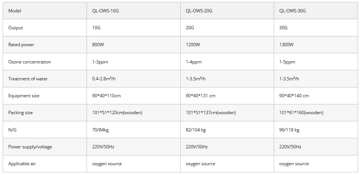Click the 1200W rated power value
Screen dimensions: 360x175
coord(193,45)
